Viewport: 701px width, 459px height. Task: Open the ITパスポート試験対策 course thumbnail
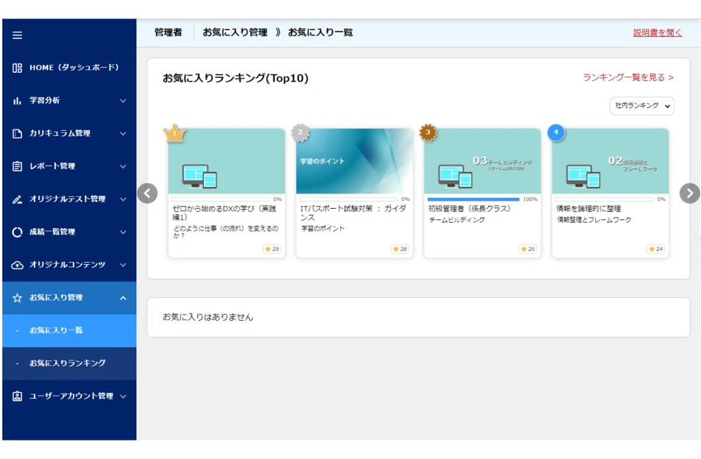[x=354, y=161]
